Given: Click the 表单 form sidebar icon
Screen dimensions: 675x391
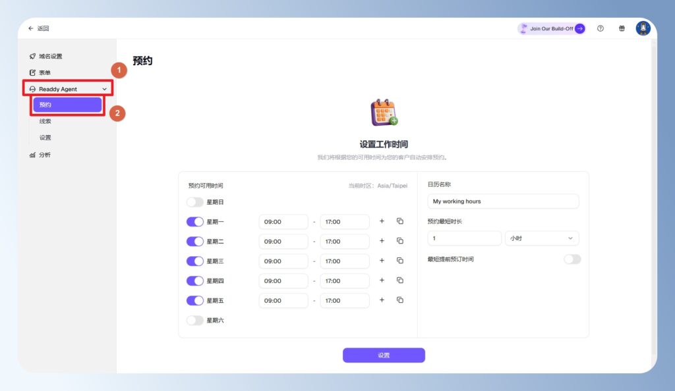Looking at the screenshot, I should coord(32,72).
